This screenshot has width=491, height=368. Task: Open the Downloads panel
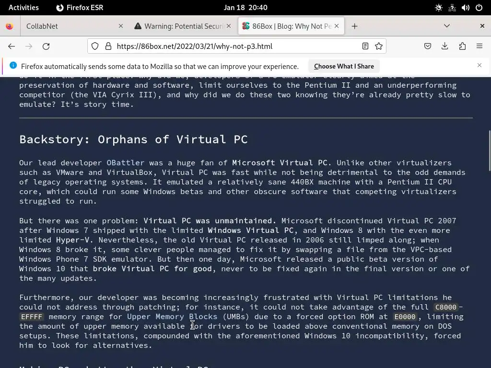[x=444, y=46]
